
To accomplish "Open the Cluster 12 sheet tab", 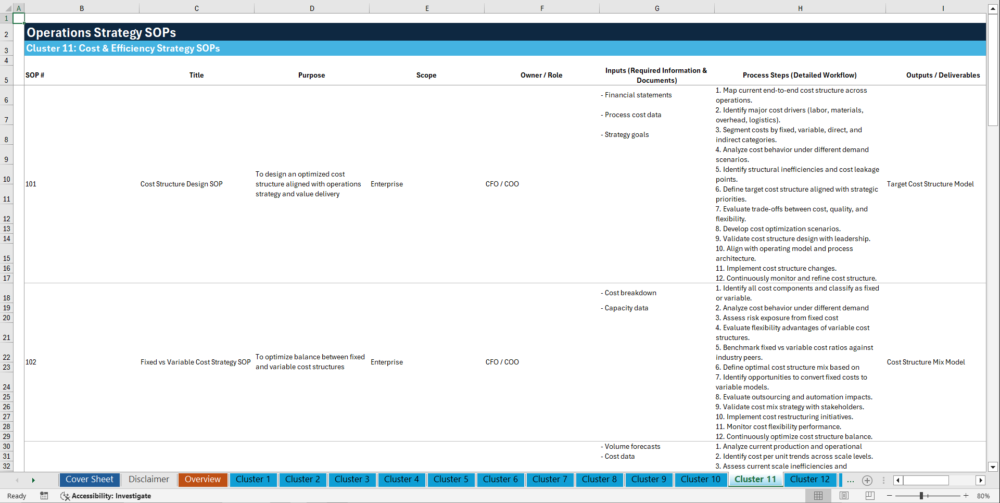I will 810,480.
